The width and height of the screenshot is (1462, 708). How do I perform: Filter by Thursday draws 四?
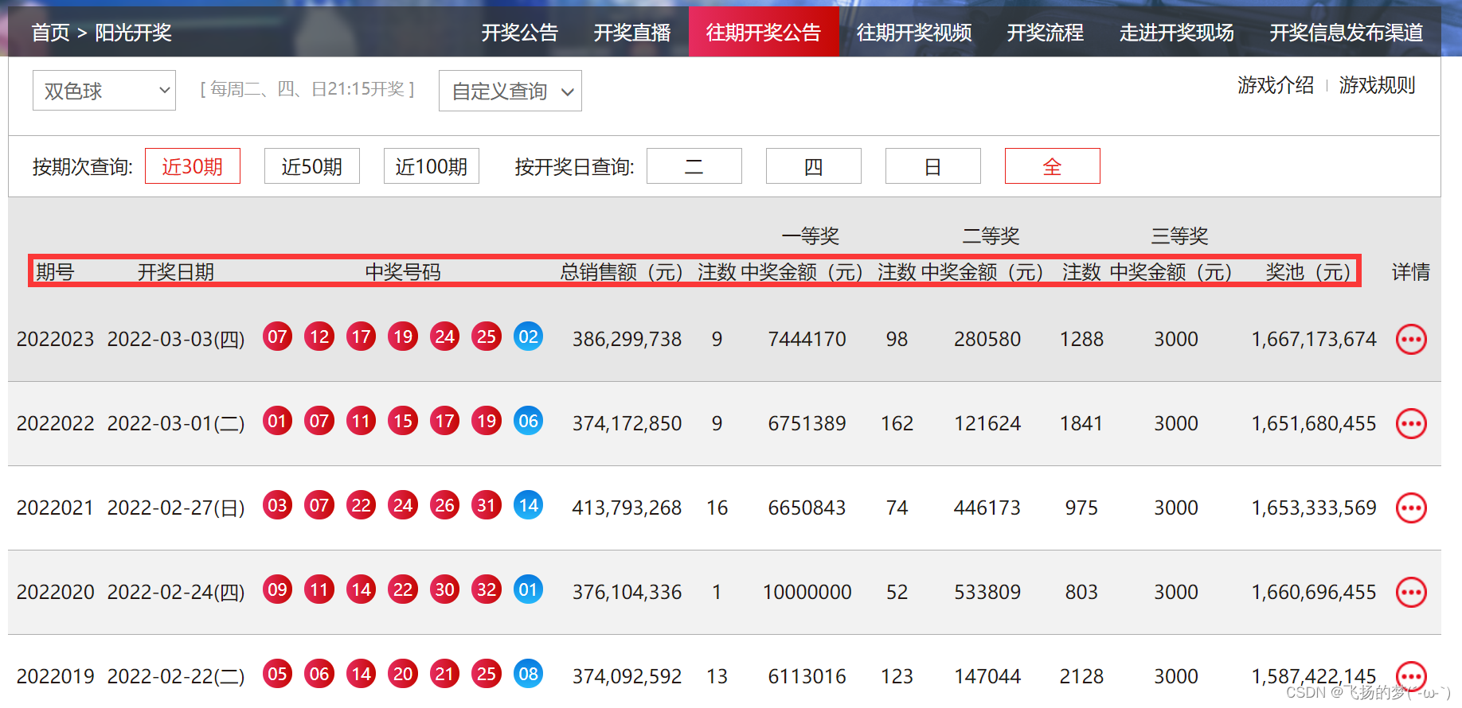814,166
